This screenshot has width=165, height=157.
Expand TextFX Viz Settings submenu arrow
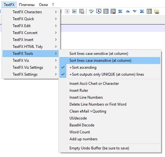click(x=56, y=67)
